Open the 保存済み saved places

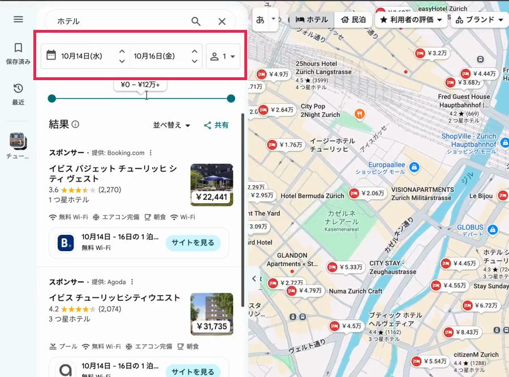coord(18,54)
